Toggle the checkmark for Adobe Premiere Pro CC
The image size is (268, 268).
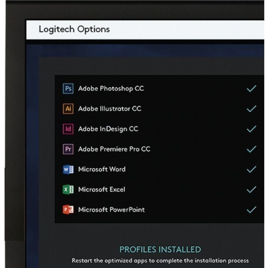click(x=252, y=149)
